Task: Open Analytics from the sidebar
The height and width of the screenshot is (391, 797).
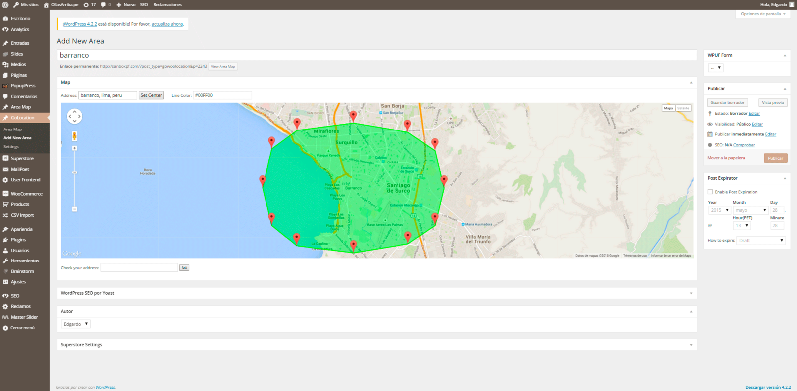Action: [x=20, y=30]
